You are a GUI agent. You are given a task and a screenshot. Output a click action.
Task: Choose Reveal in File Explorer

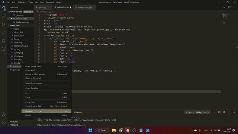click(x=46, y=74)
